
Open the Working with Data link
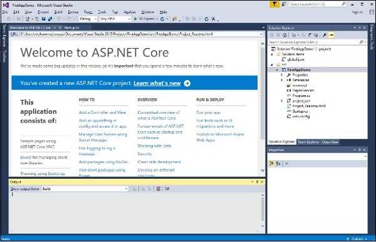tap(154, 146)
